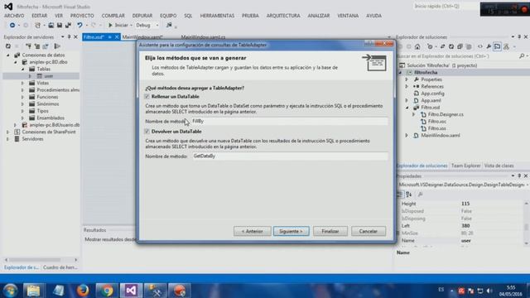Viewport: 530px width, 298px height.
Task: Collapse the Tablas folder node
Action: [23, 69]
